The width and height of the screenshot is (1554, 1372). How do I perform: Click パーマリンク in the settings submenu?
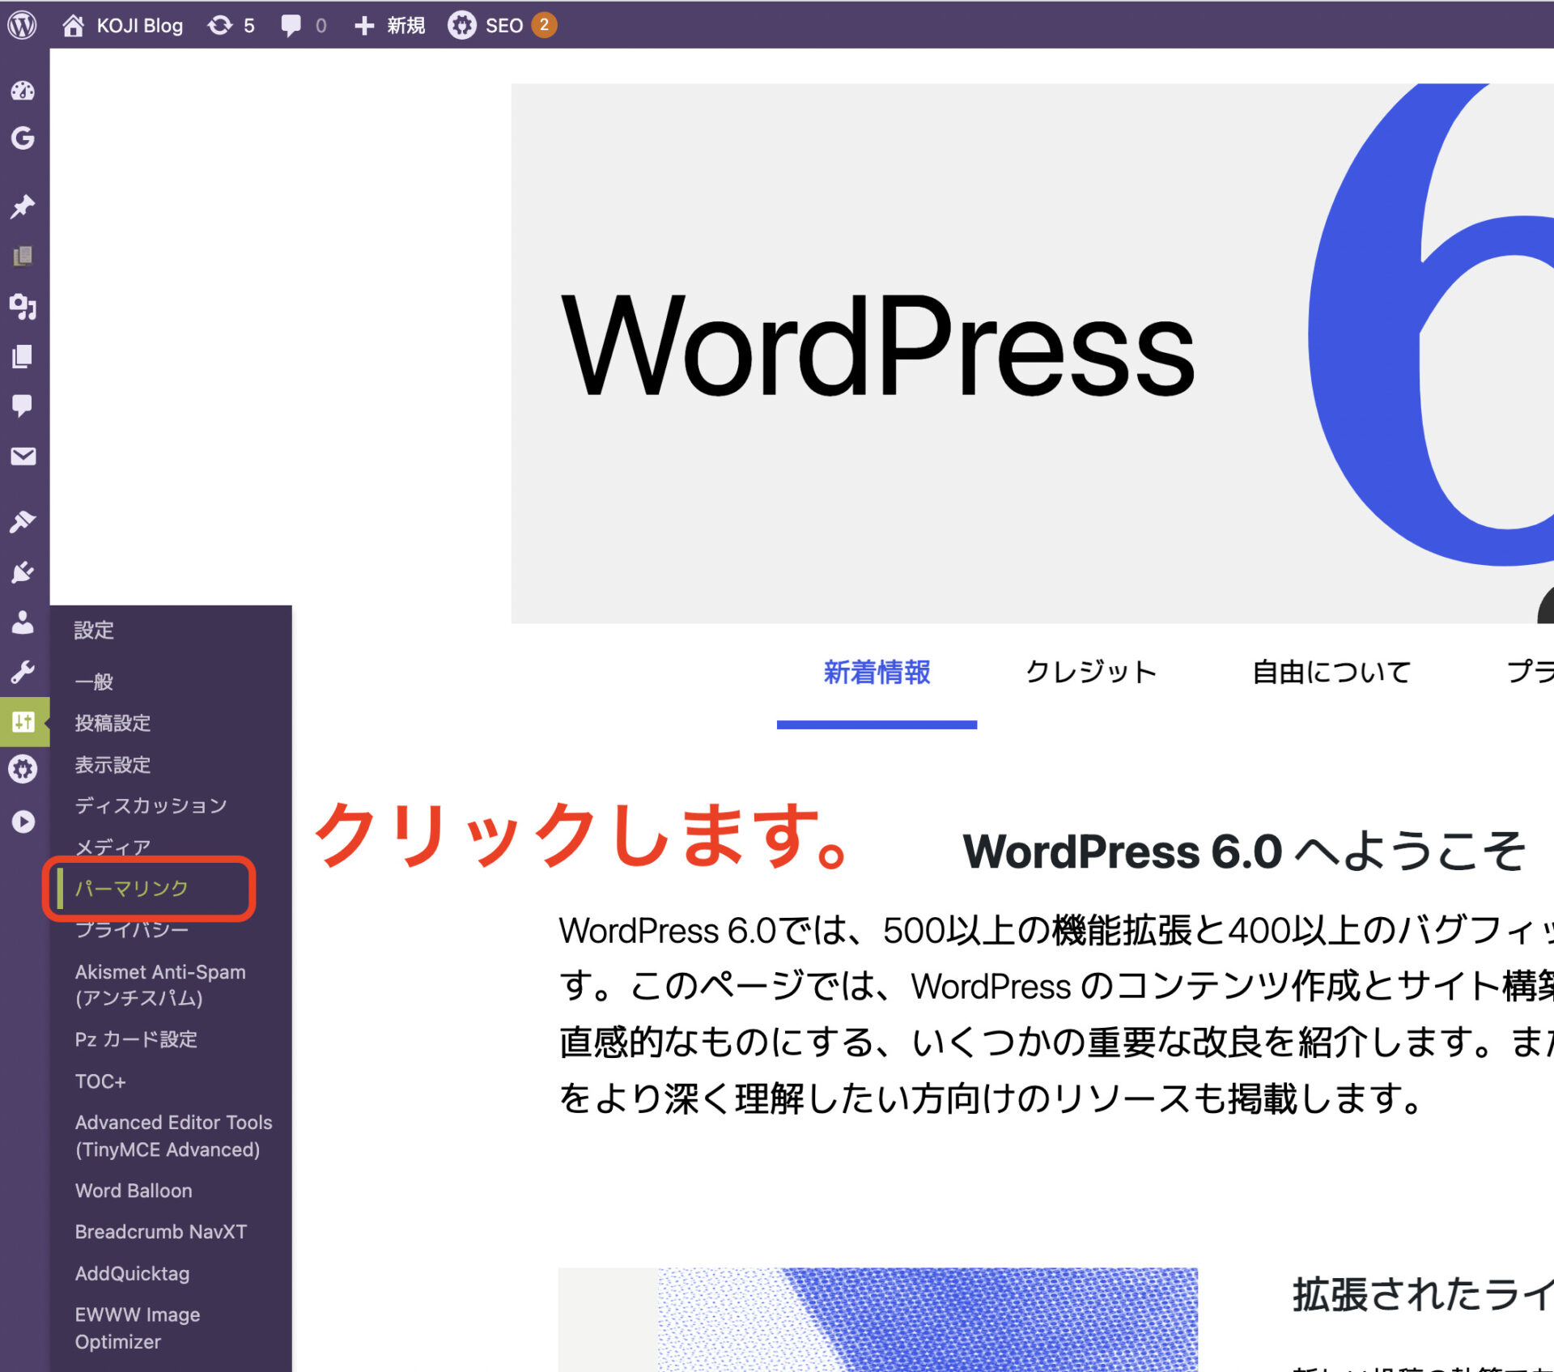[131, 888]
